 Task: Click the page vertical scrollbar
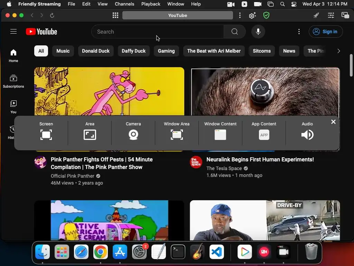tap(351, 65)
